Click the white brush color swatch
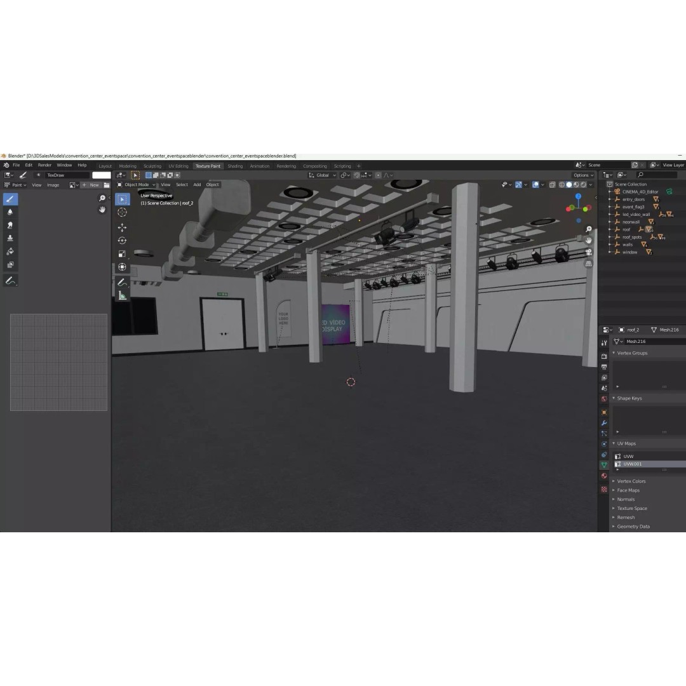Image resolution: width=686 pixels, height=686 pixels. coord(102,175)
